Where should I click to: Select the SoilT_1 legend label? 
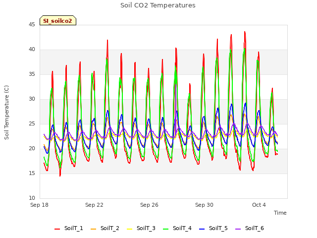click(x=74, y=228)
